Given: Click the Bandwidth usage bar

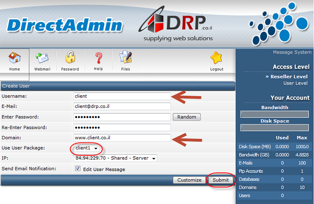Looking at the screenshot, I should point(275,114).
